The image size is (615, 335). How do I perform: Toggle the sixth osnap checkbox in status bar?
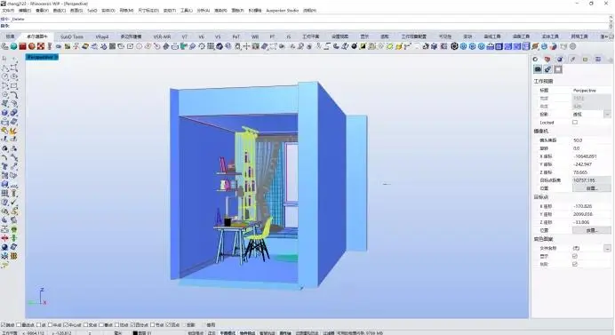(x=86, y=325)
